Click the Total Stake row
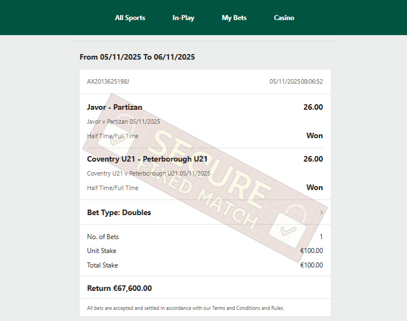Viewport: 407px width, 321px height. [x=205, y=265]
